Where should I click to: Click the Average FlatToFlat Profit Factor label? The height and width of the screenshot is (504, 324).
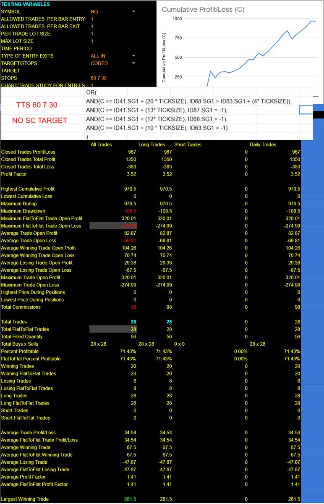(34, 484)
